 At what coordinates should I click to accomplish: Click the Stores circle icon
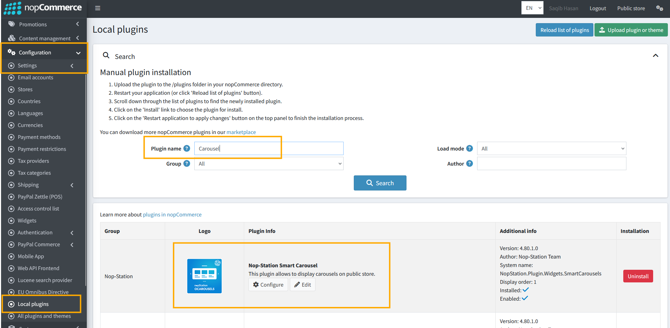pyautogui.click(x=11, y=89)
